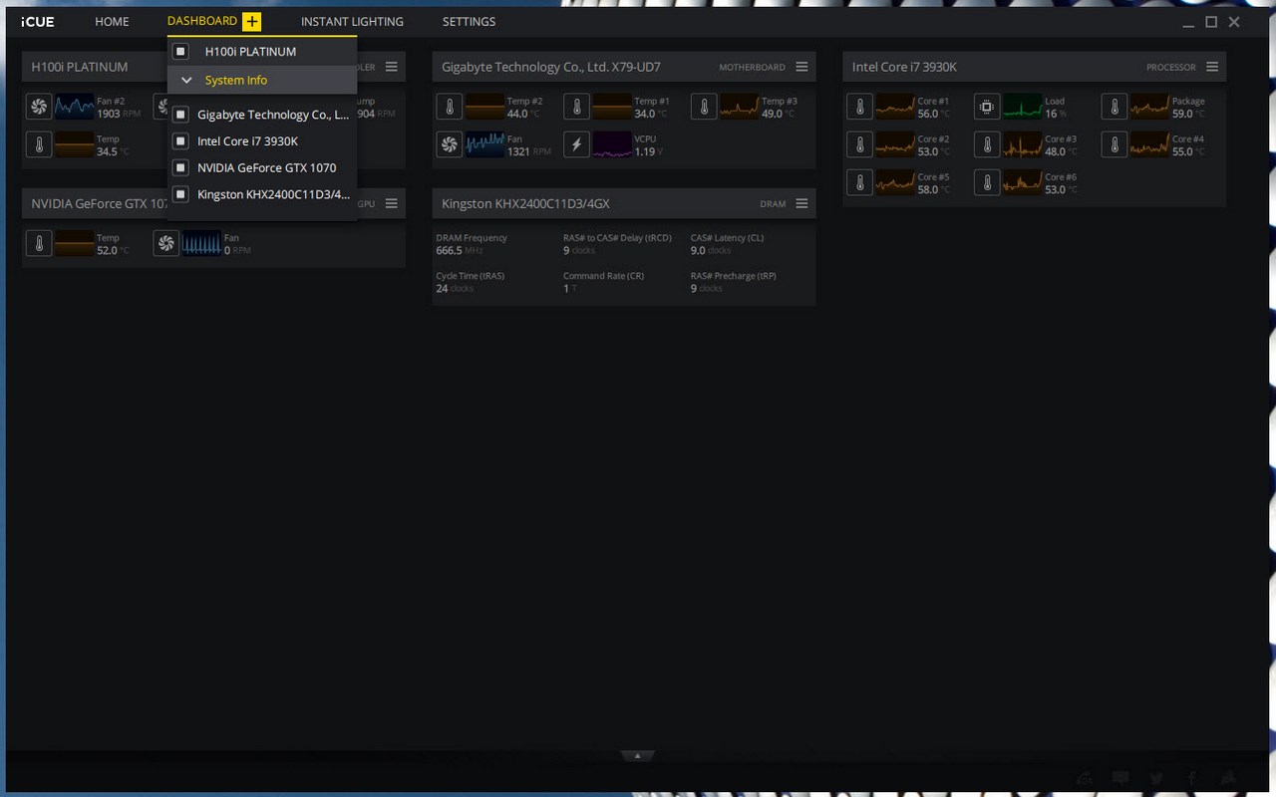Click the GTX 1070 Temp thermometer icon
This screenshot has width=1276, height=797.
[39, 243]
